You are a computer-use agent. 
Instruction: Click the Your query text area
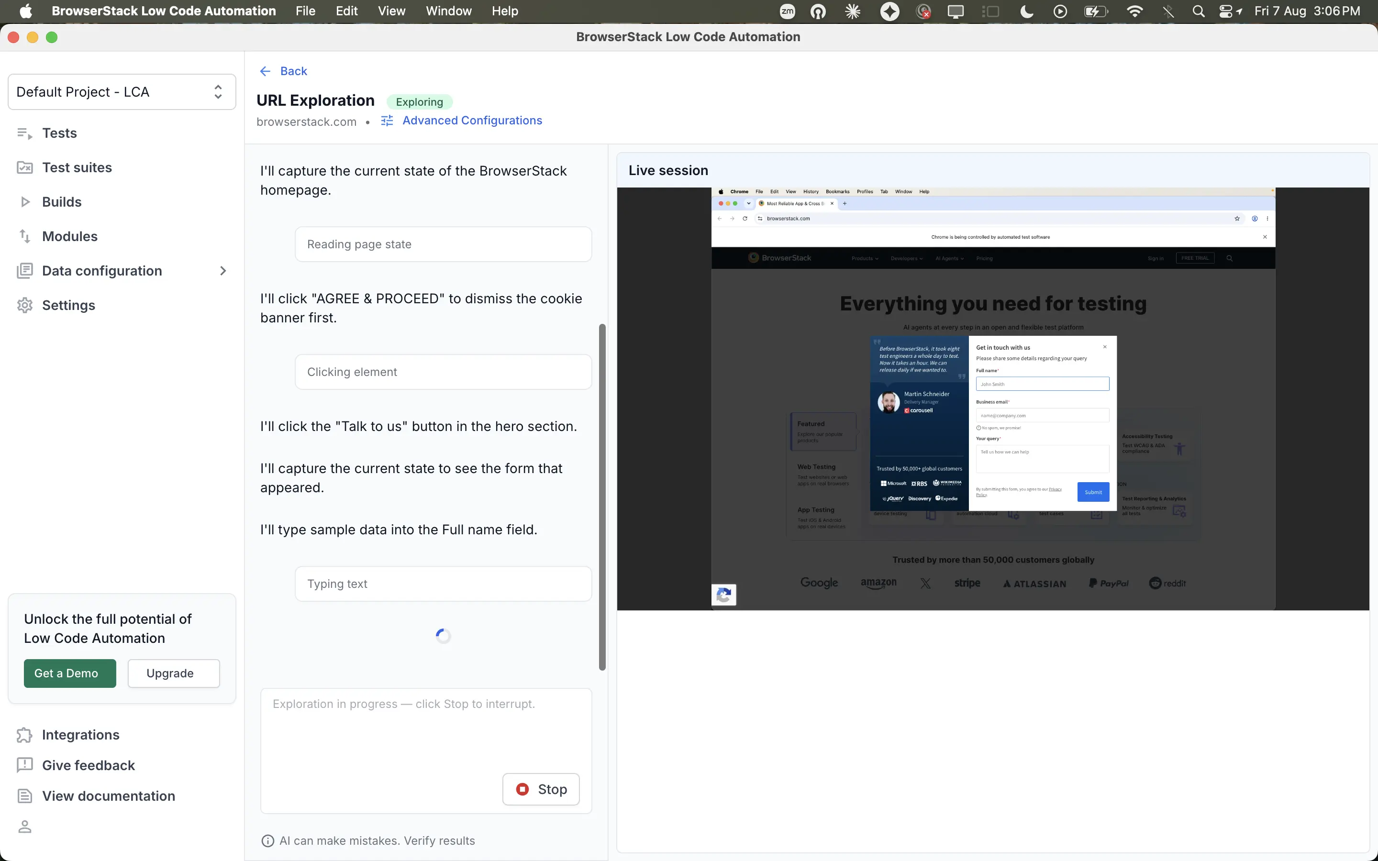[x=1043, y=459]
